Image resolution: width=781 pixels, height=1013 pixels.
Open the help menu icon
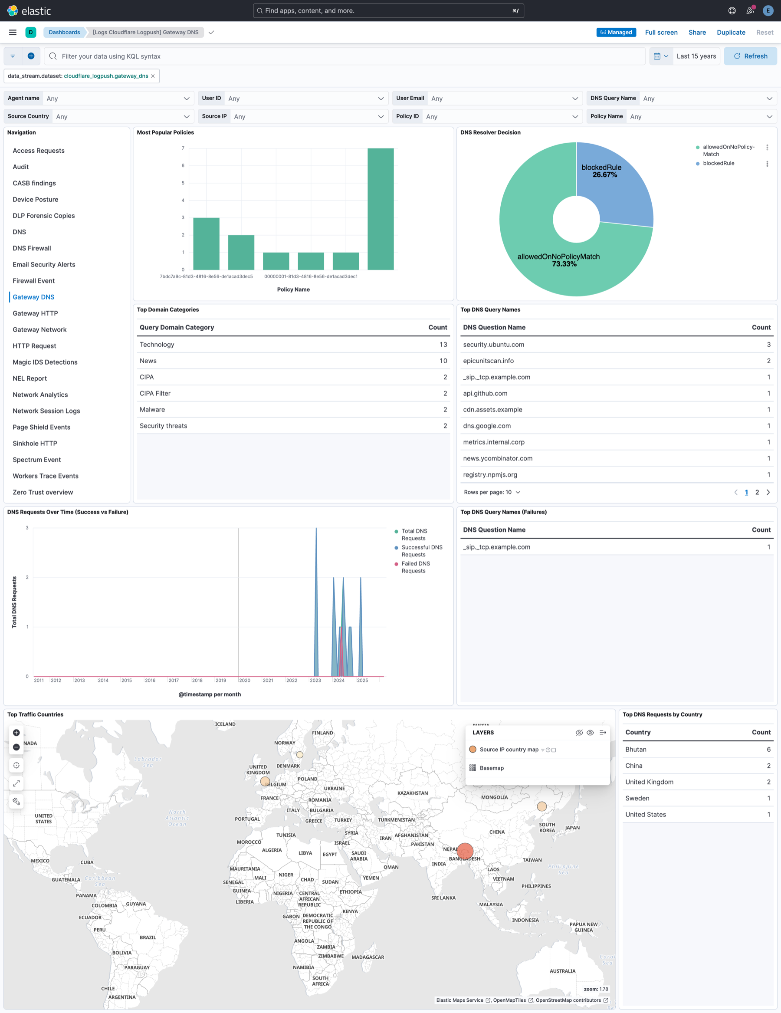pos(732,11)
